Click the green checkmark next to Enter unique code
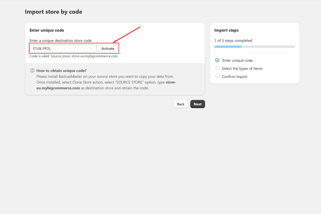The height and width of the screenshot is (214, 321). (217, 60)
